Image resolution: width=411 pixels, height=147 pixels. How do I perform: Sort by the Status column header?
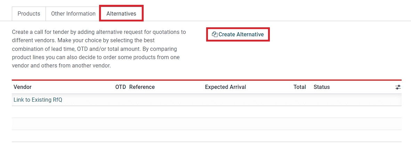[322, 87]
